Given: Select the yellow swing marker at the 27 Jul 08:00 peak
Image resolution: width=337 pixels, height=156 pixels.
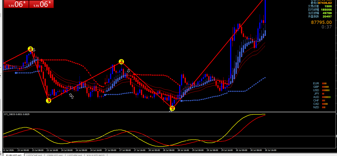Looking at the screenshot, I should tap(121, 62).
